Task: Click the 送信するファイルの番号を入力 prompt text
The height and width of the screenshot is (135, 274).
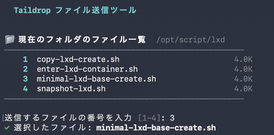Action: pyautogui.click(x=68, y=117)
